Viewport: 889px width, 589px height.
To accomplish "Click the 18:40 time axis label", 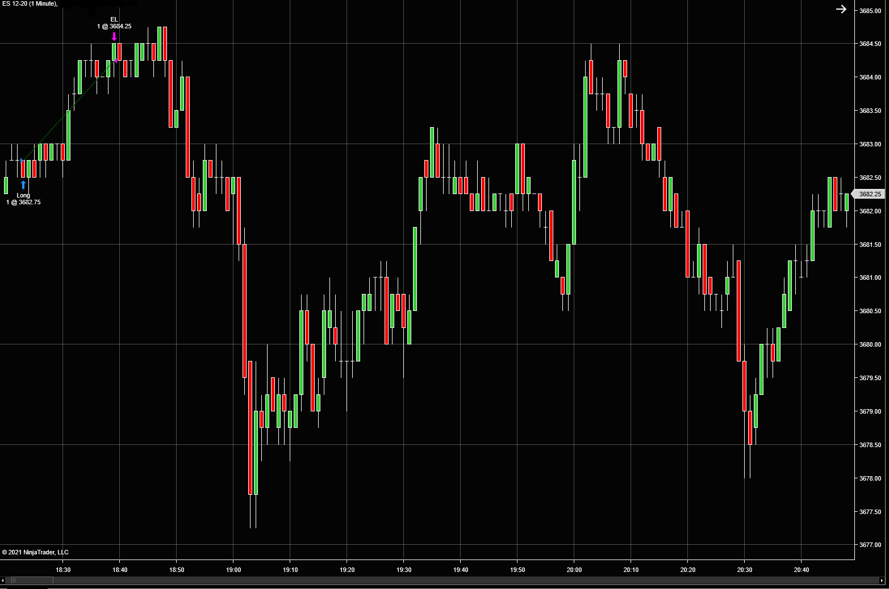I will pyautogui.click(x=120, y=570).
